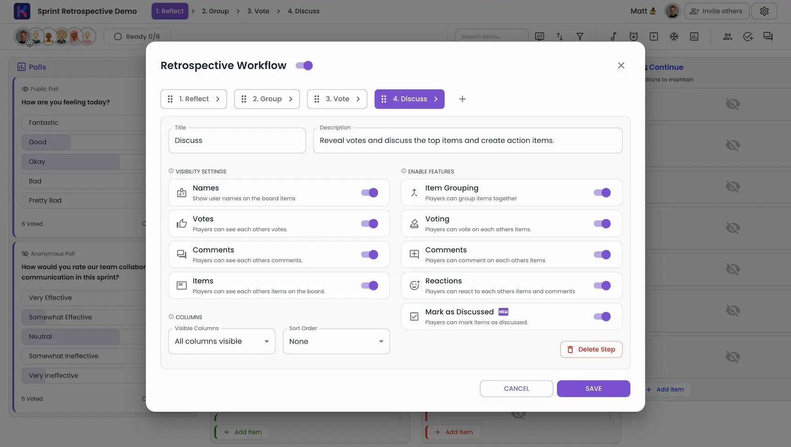The image size is (791, 447).
Task: Click the Cancel button
Action: [x=516, y=389]
